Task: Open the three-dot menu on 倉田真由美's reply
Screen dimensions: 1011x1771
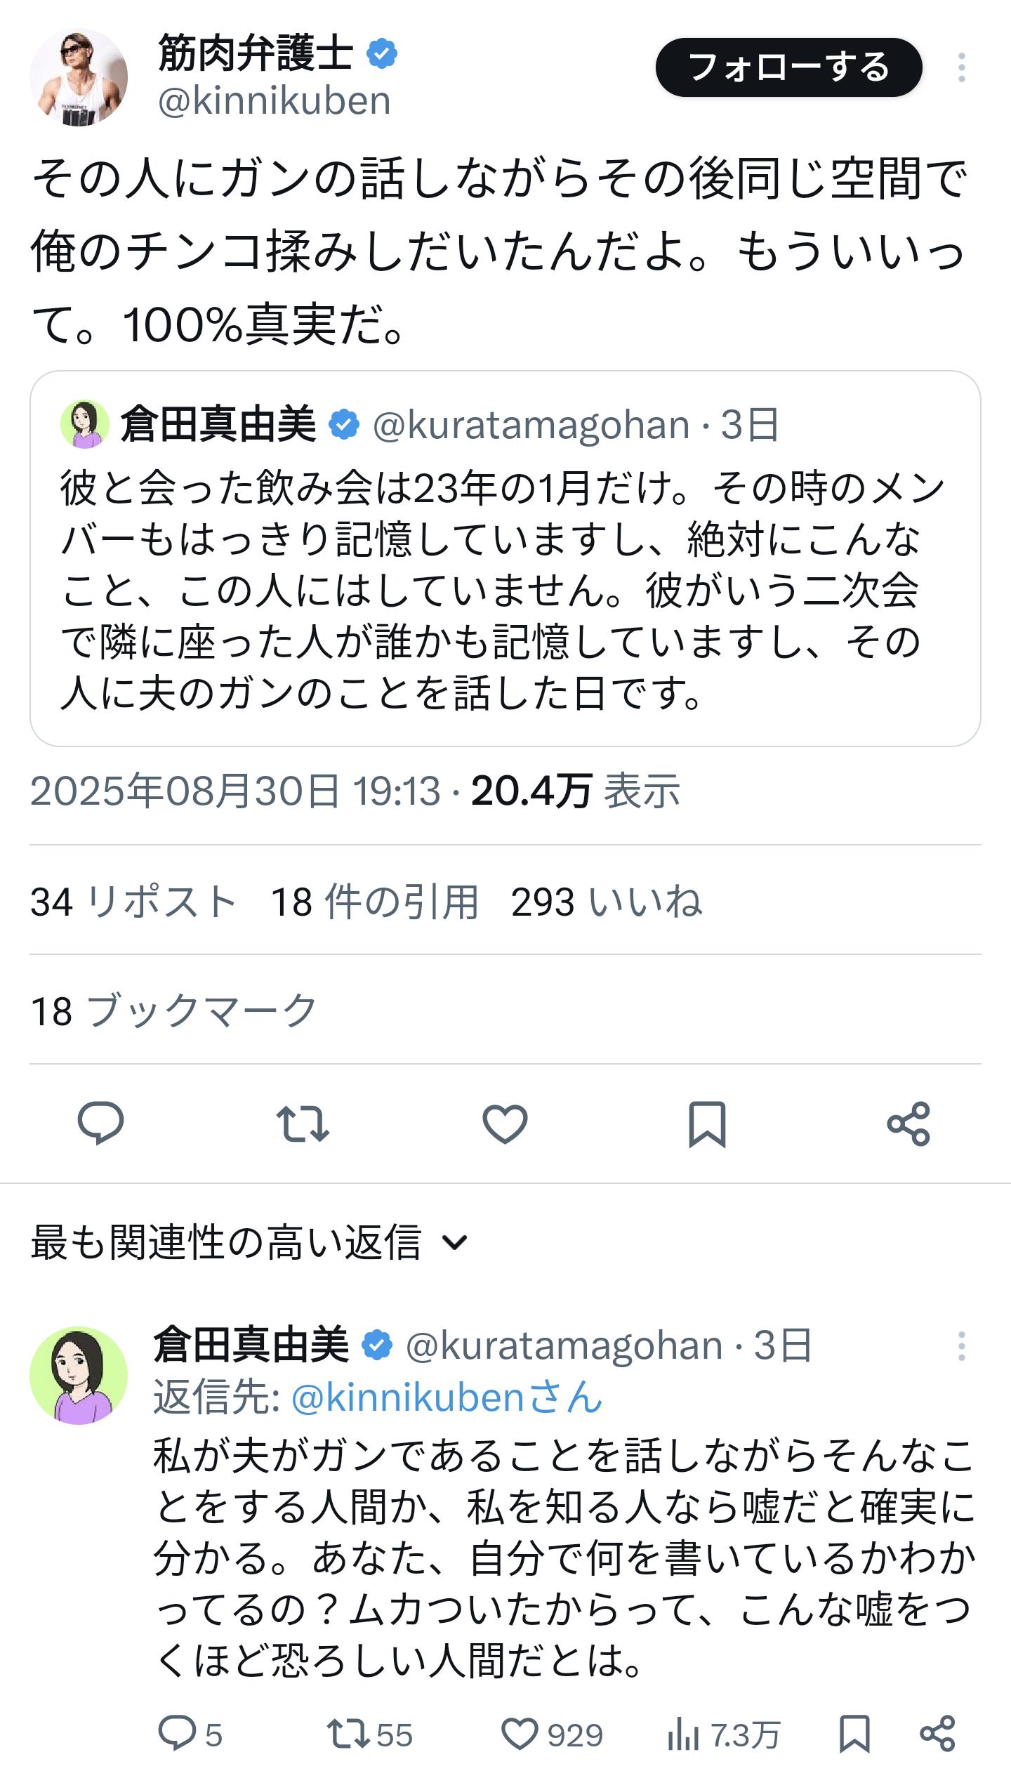Action: coord(961,1346)
